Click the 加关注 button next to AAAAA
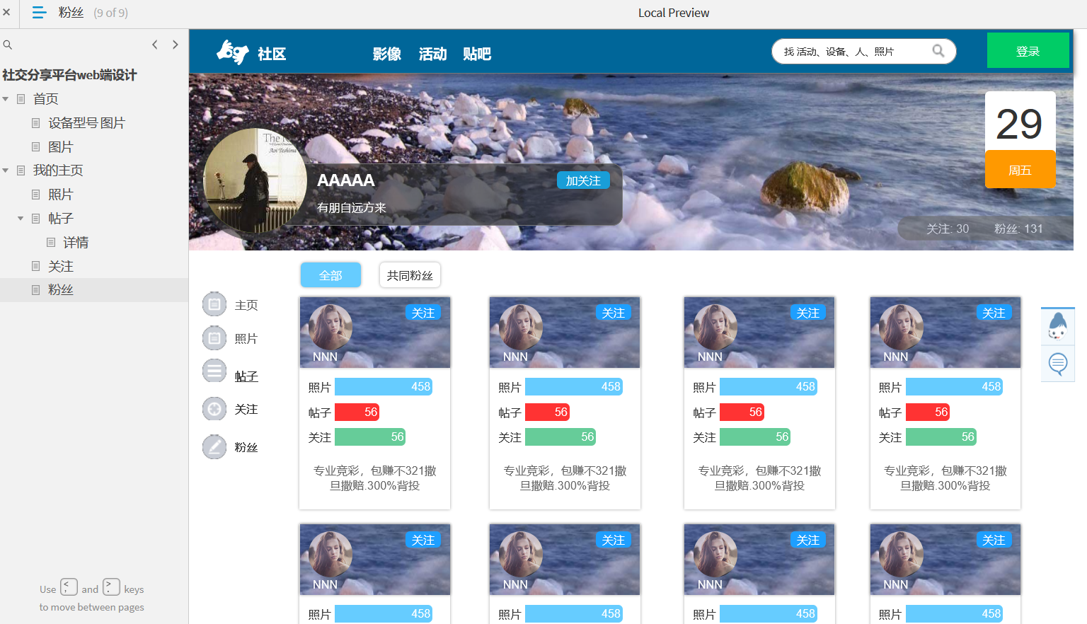 583,180
